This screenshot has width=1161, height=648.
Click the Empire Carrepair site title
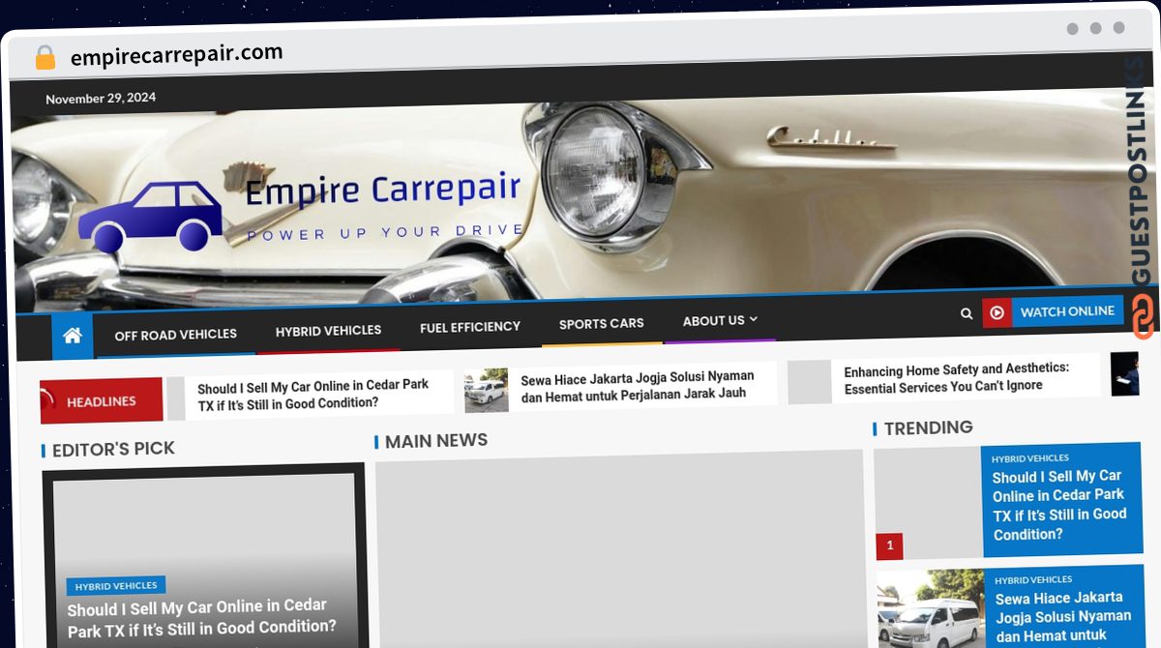tap(382, 189)
